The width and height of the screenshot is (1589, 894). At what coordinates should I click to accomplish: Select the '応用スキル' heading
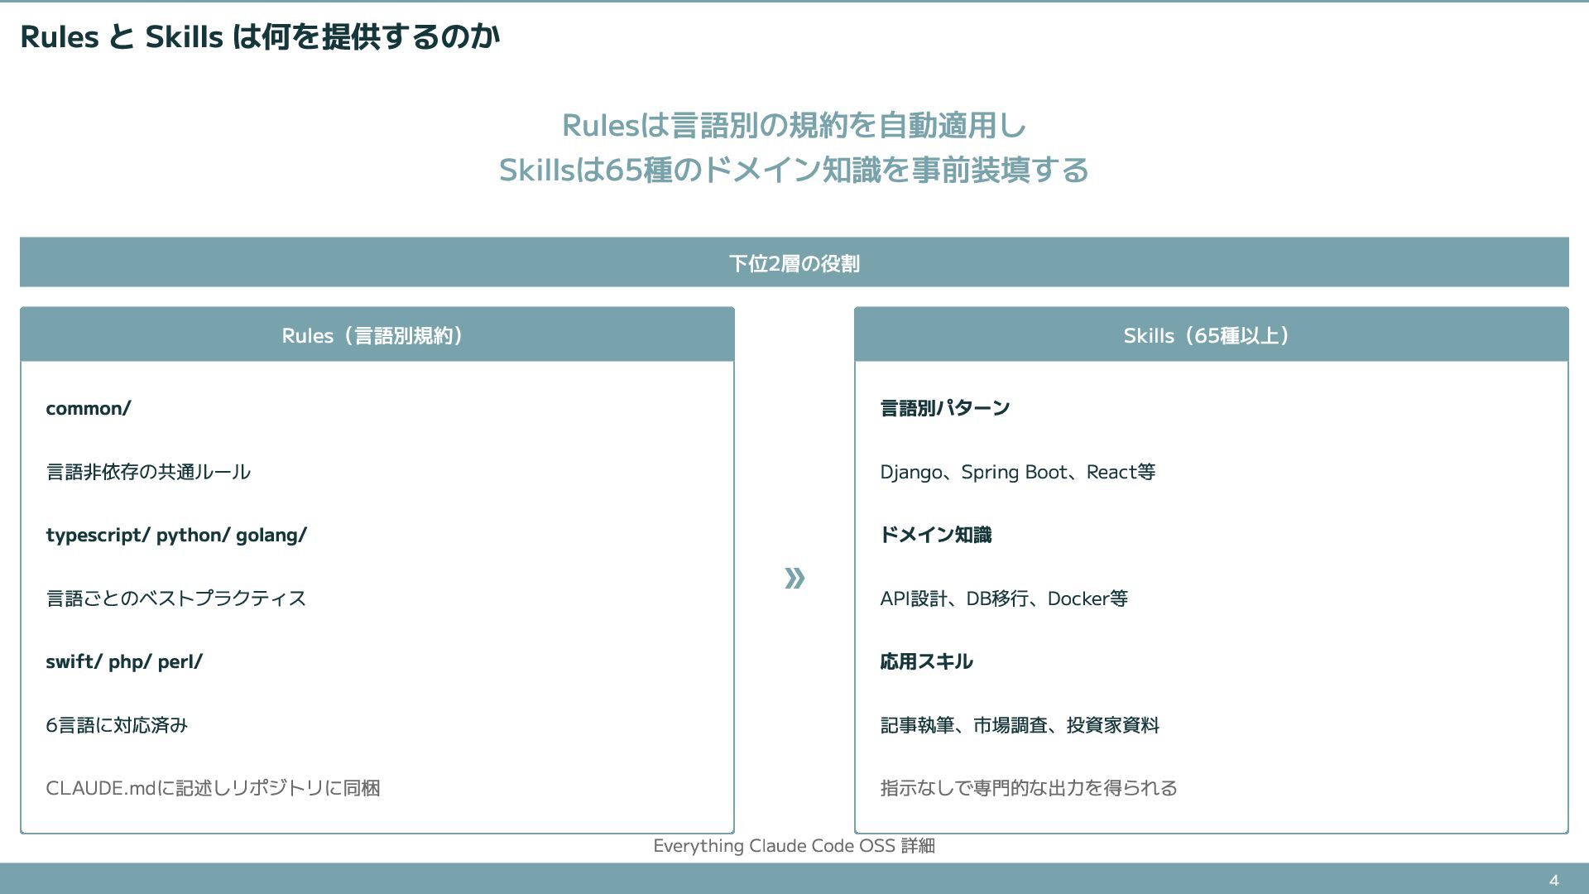(926, 661)
